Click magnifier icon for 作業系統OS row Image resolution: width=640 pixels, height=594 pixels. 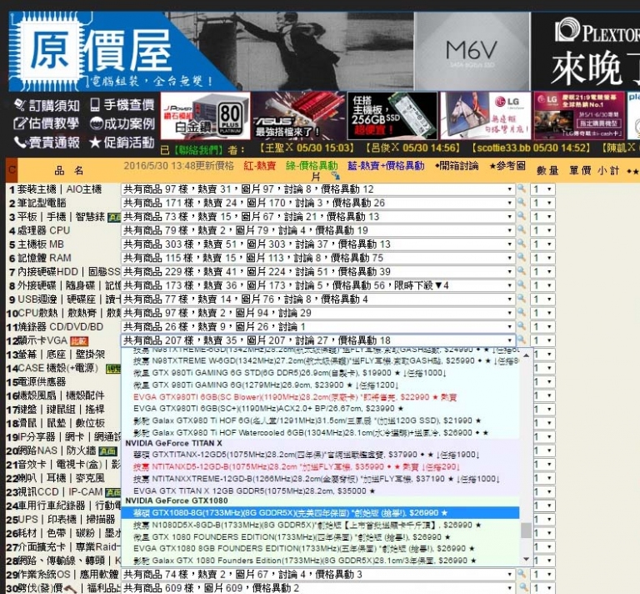pos(521,574)
